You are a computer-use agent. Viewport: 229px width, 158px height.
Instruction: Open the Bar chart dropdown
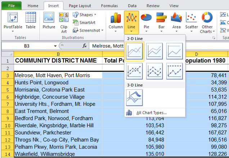click(161, 22)
